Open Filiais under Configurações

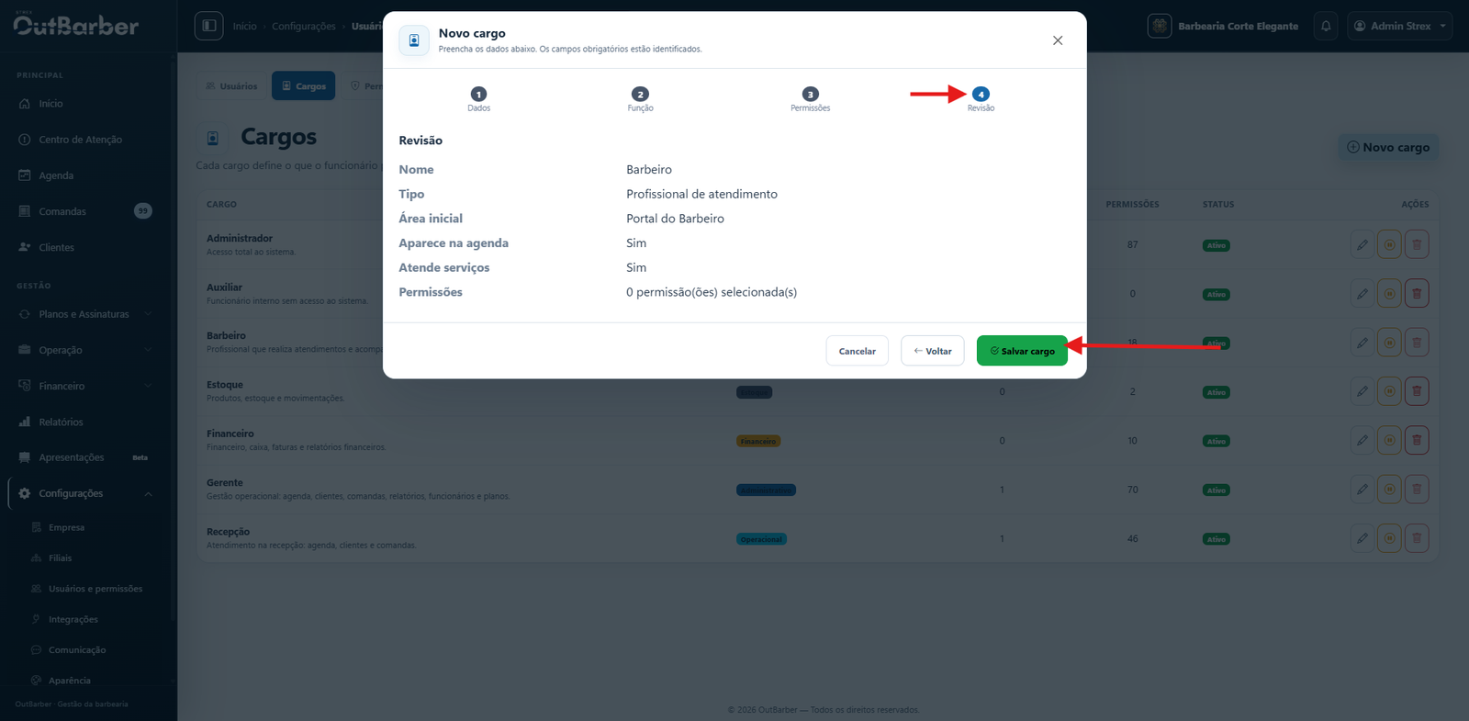(x=60, y=558)
